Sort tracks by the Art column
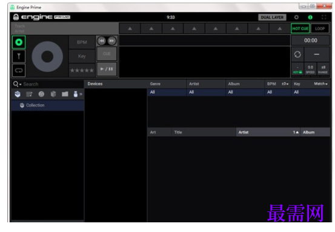335x232 pixels. [159, 132]
